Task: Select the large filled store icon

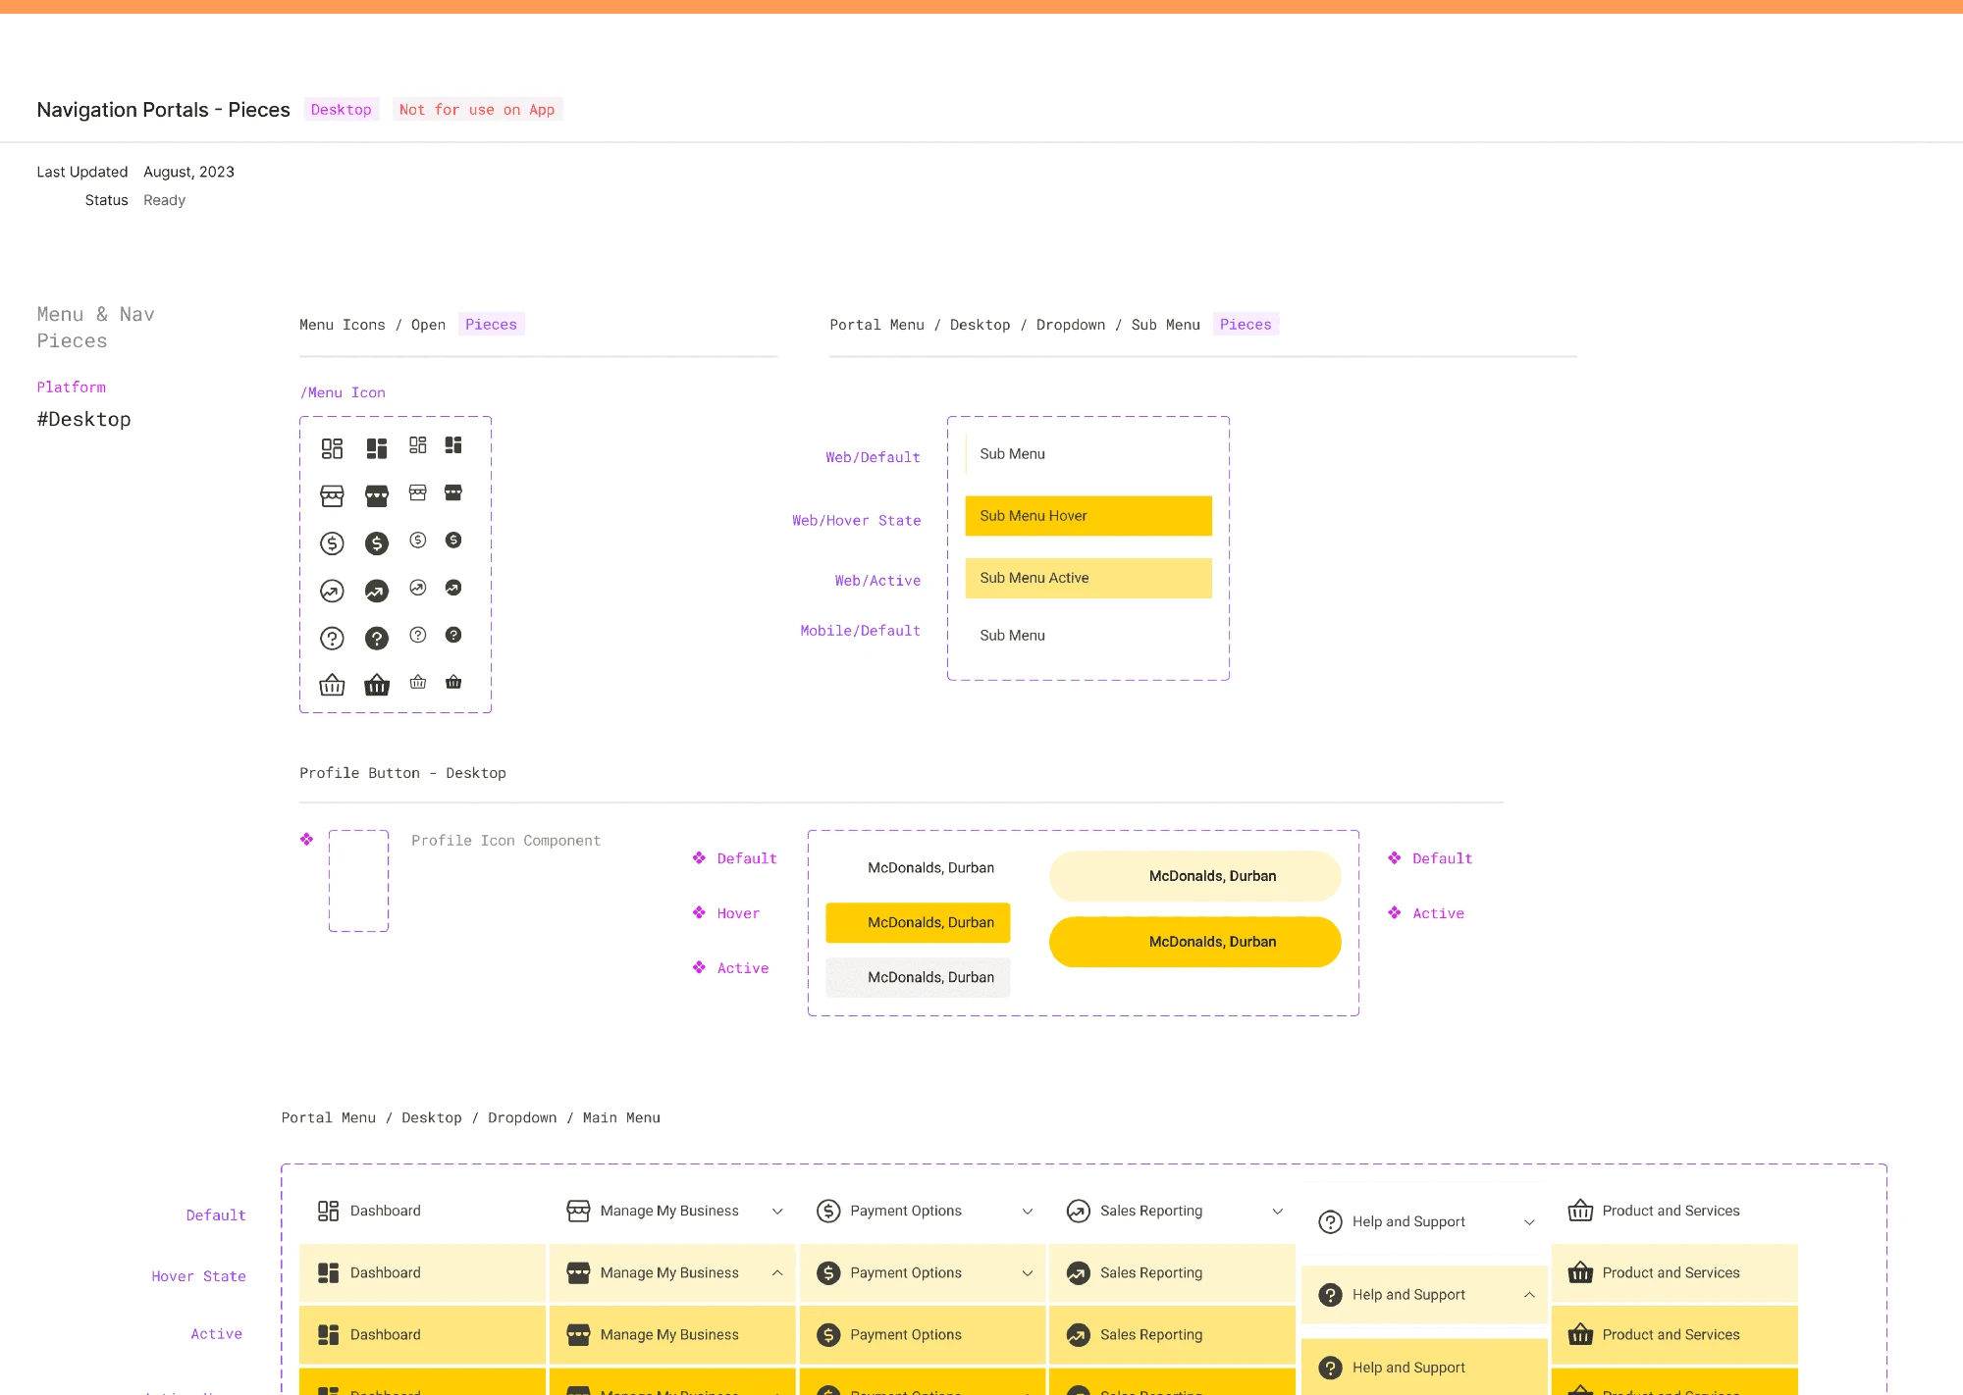Action: click(377, 495)
